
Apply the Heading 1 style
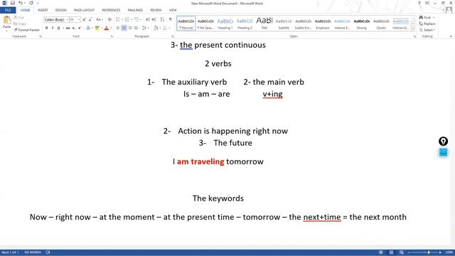point(225,23)
